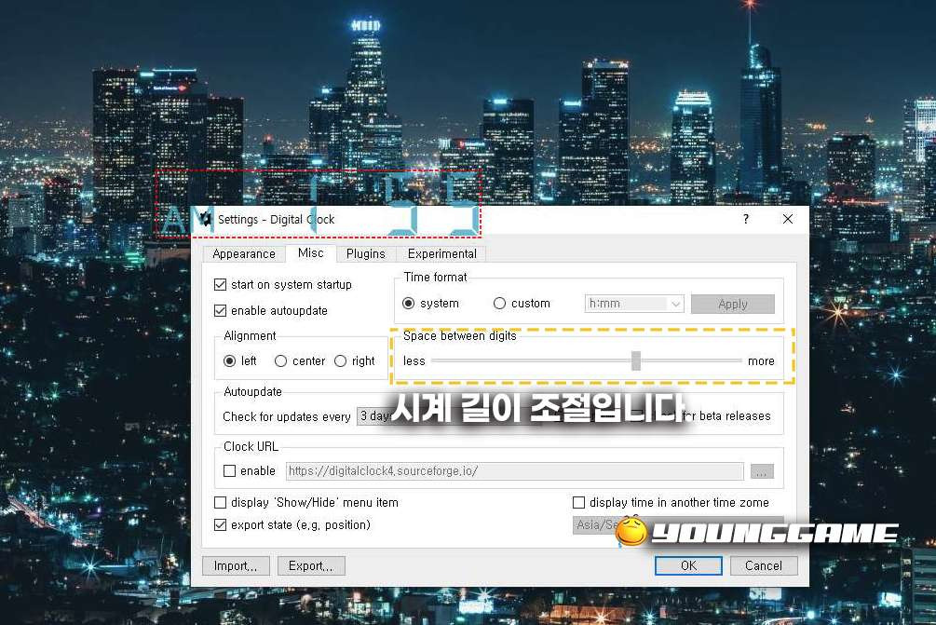The width and height of the screenshot is (936, 625).
Task: Uncheck enable autoupdate
Action: click(220, 311)
